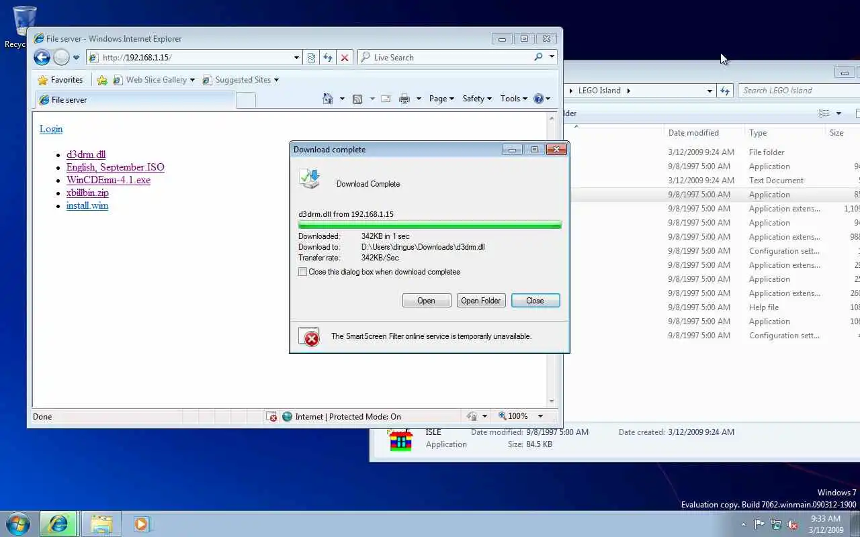This screenshot has width=860, height=537.
Task: Launch Windows Media Player from taskbar
Action: point(142,524)
